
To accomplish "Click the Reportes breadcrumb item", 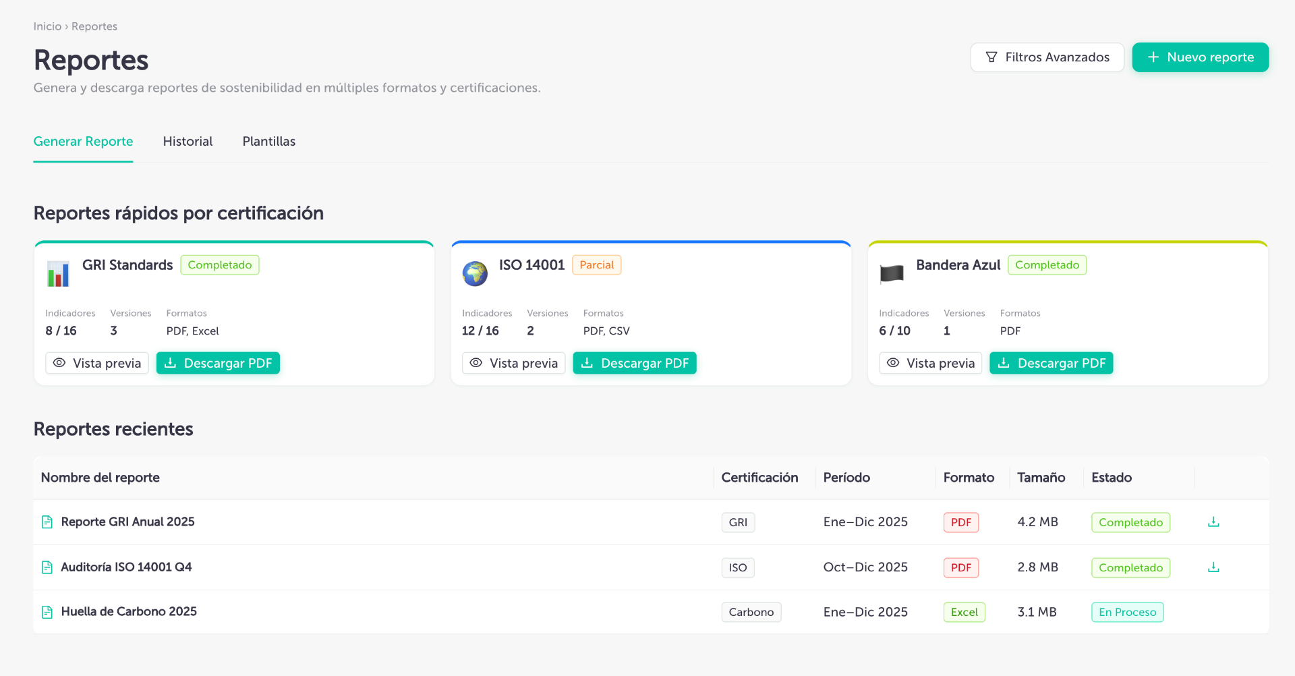I will pyautogui.click(x=94, y=26).
